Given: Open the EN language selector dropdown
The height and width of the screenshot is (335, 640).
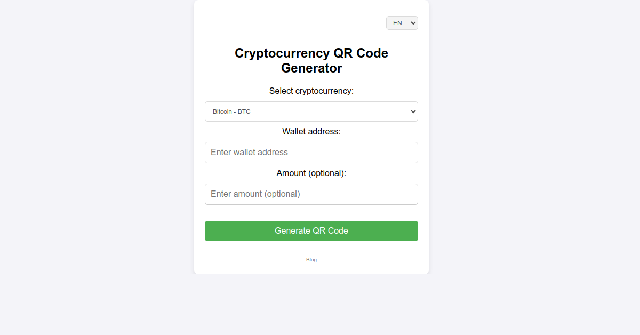Looking at the screenshot, I should click(402, 22).
